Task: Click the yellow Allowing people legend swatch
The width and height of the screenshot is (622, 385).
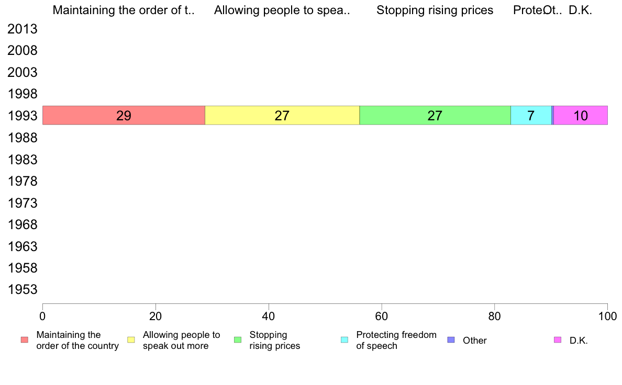Action: [131, 340]
